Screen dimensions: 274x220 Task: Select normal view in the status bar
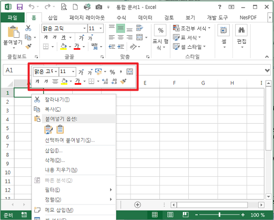coord(154,215)
